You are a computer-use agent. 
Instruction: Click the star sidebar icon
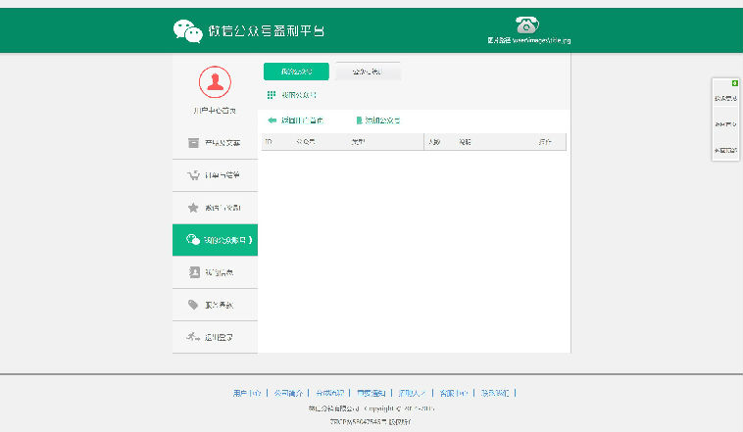[x=193, y=208]
